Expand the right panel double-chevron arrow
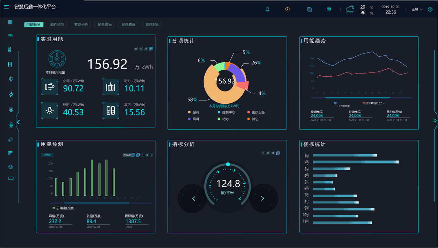This screenshot has width=438, height=248. point(435,121)
